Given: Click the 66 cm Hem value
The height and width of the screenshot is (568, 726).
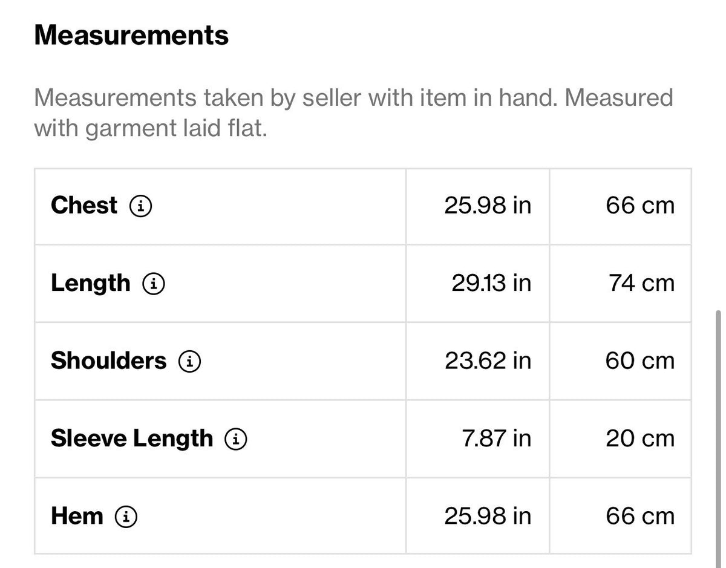Looking at the screenshot, I should (640, 517).
